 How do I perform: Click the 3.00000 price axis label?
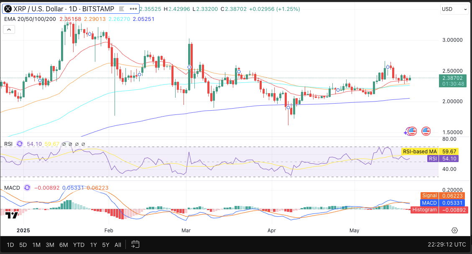pos(452,40)
